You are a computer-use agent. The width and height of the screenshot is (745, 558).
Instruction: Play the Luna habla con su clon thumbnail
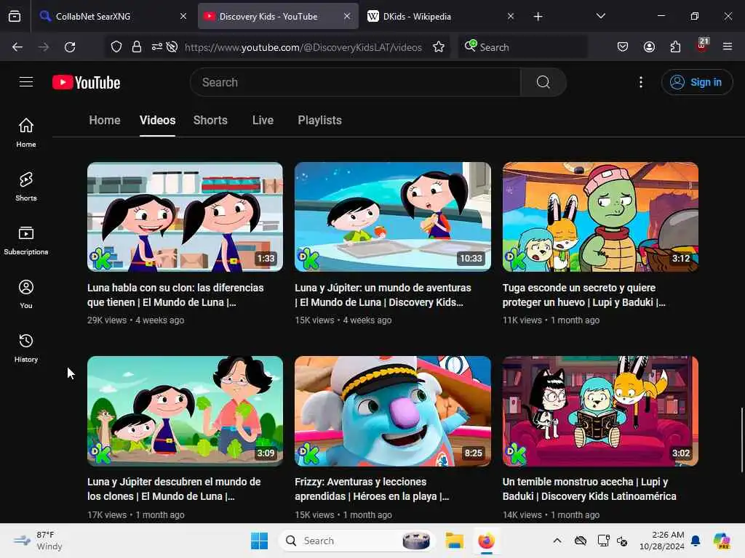185,217
